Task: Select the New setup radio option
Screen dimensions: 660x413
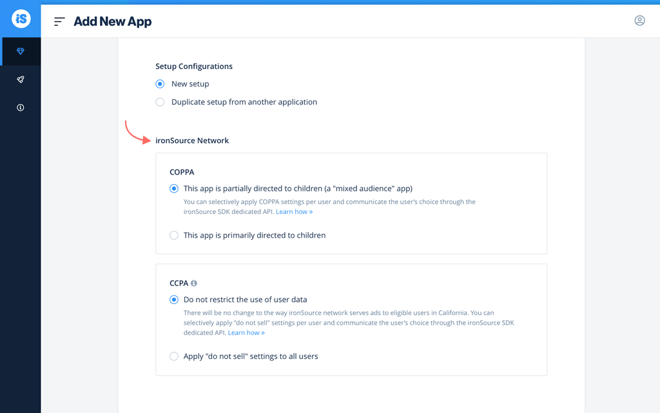Action: (x=160, y=84)
